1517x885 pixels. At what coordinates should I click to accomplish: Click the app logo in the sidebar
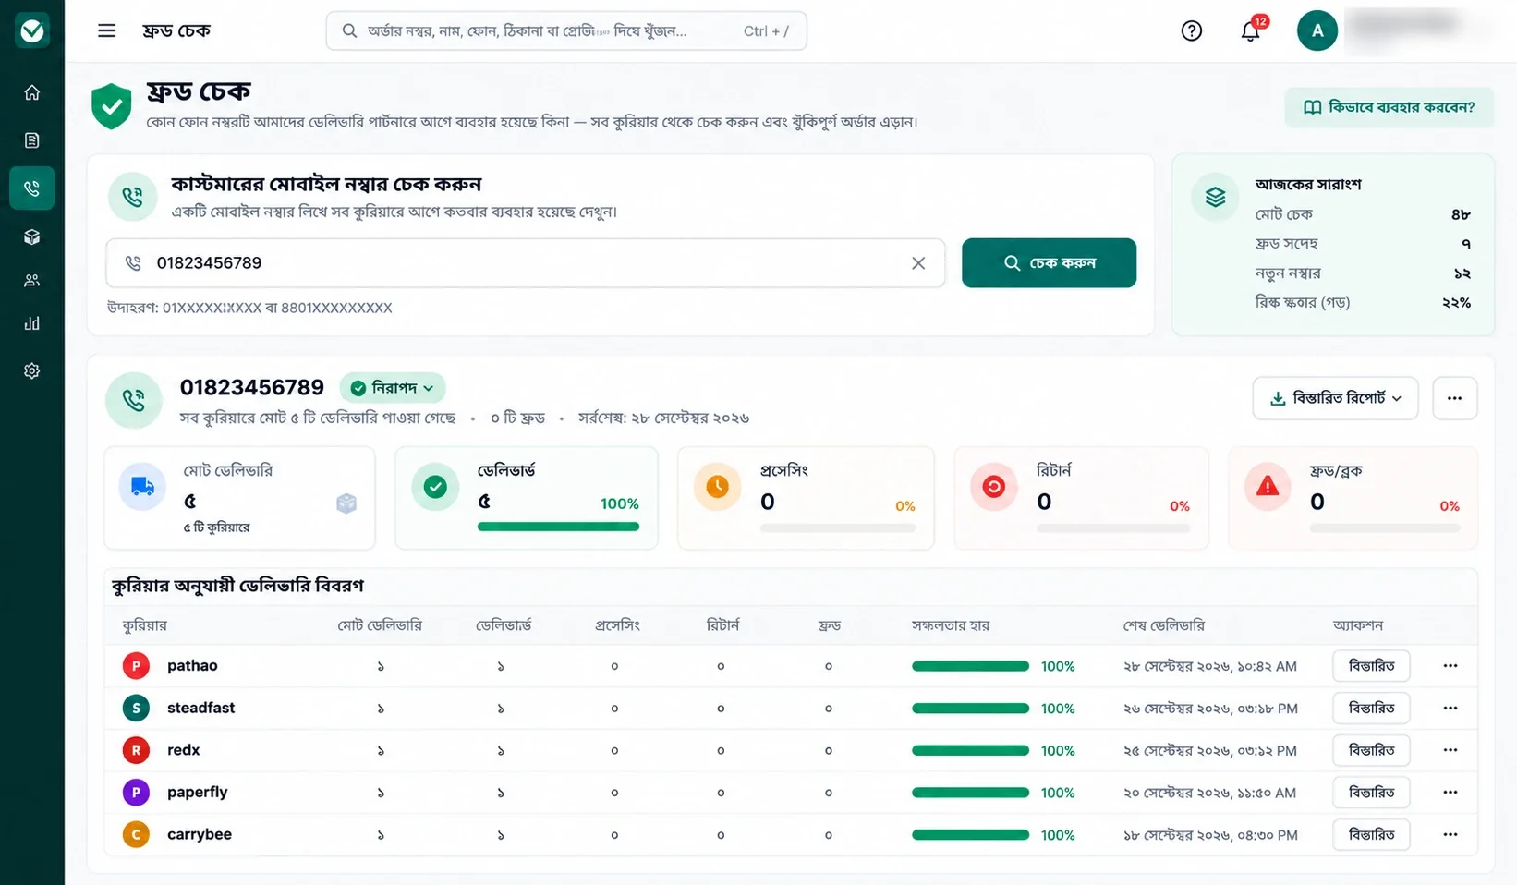[x=32, y=30]
